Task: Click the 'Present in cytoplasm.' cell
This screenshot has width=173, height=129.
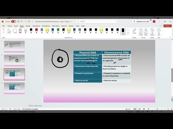Action: 88,76
